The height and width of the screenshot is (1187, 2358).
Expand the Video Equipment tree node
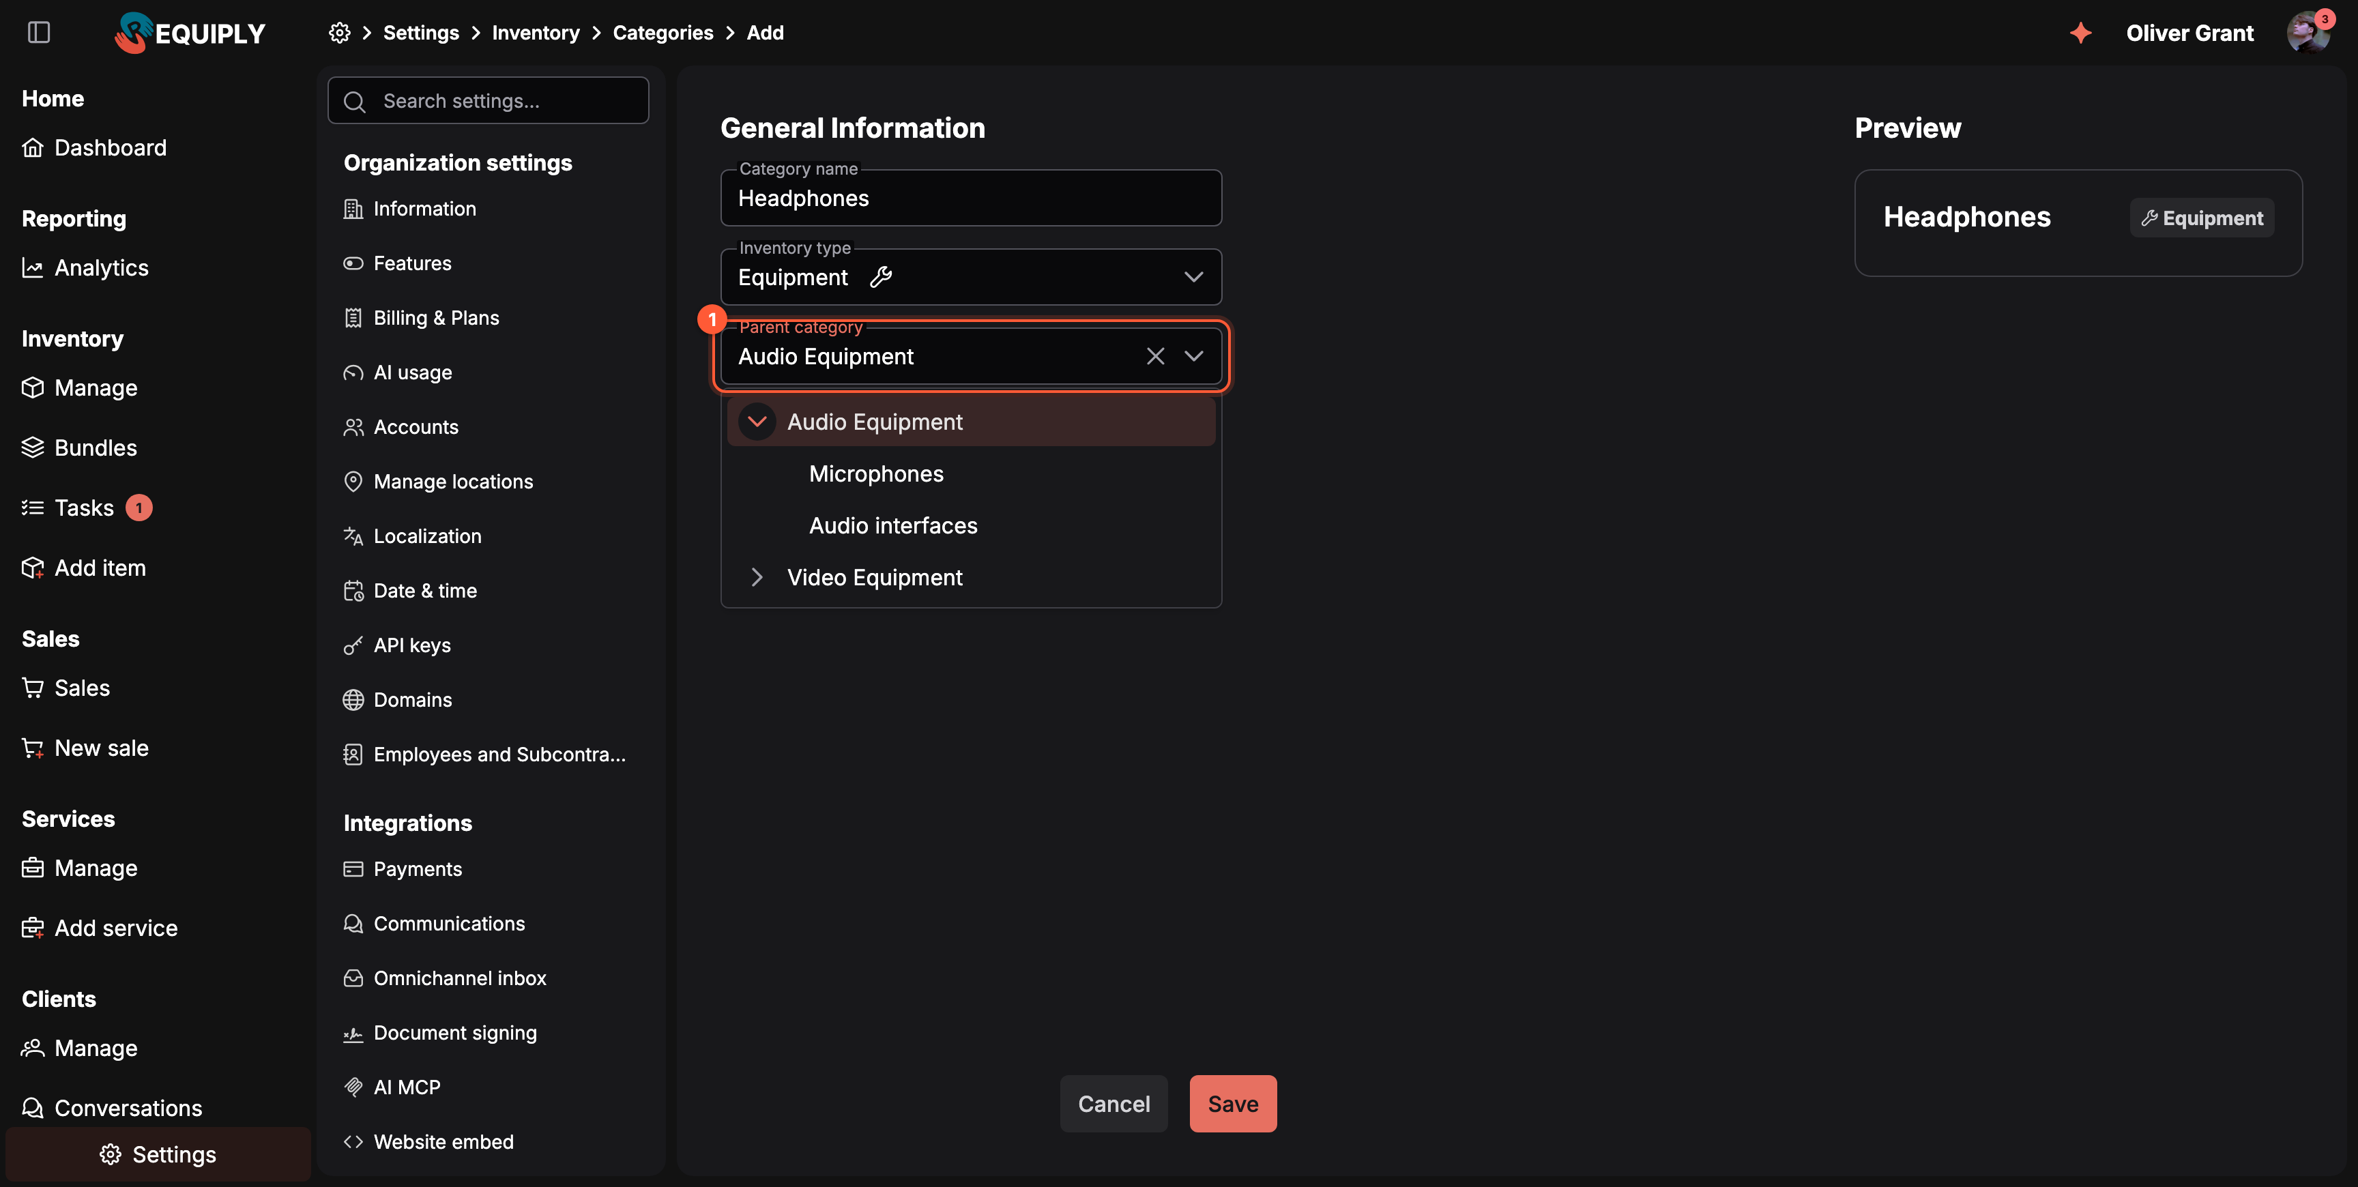pos(757,578)
